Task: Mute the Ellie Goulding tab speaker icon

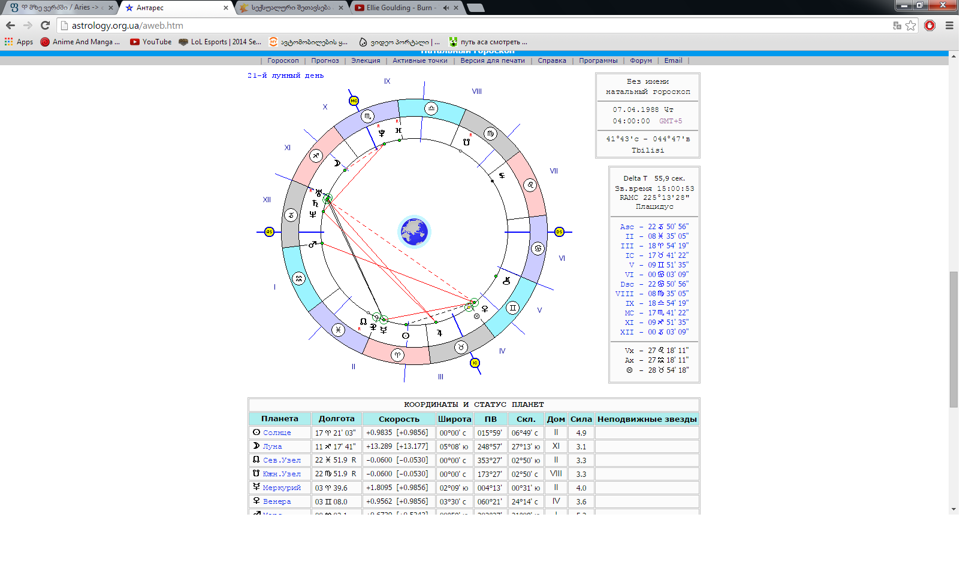Action: click(x=446, y=8)
